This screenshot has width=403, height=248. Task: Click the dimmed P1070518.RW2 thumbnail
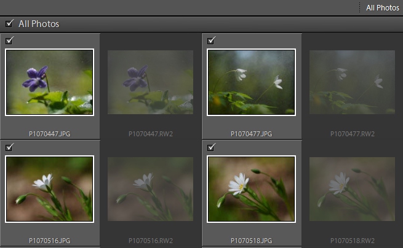tap(352, 188)
